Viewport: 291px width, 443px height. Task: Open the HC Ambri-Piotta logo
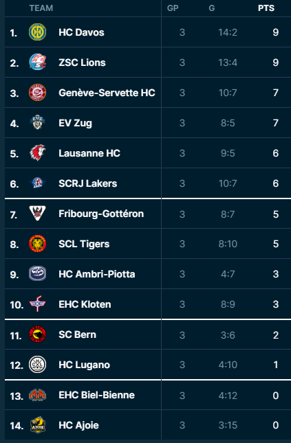coord(37,274)
